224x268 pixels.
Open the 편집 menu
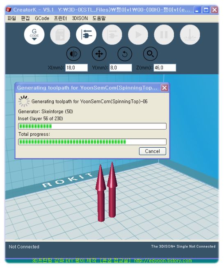click(x=25, y=18)
